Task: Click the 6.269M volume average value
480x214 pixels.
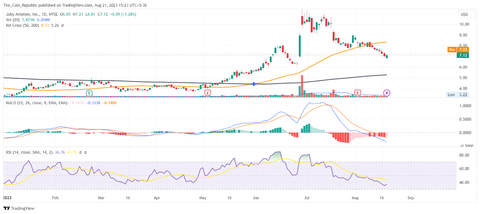Action: (x=43, y=20)
